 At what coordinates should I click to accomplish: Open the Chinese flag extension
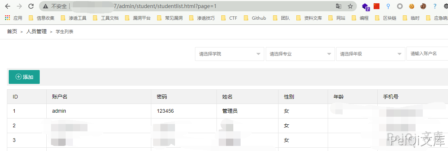(377, 6)
